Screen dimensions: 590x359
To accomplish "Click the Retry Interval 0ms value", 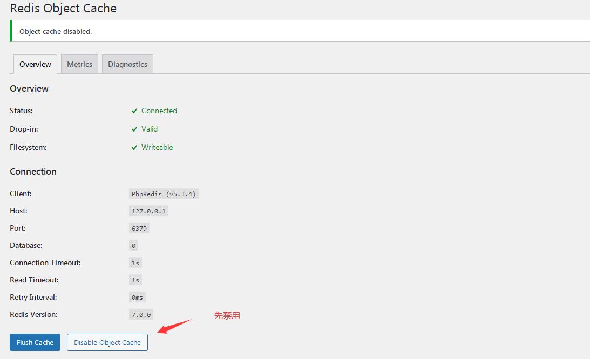I will coord(136,297).
